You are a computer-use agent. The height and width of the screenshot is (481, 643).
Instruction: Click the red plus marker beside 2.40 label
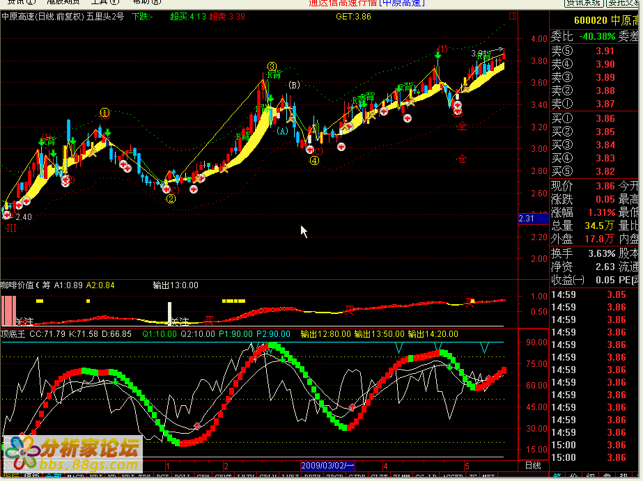point(6,214)
